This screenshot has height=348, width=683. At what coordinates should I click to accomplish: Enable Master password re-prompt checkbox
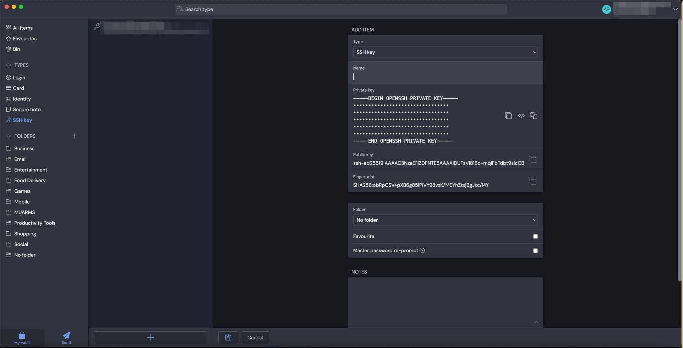click(x=535, y=250)
